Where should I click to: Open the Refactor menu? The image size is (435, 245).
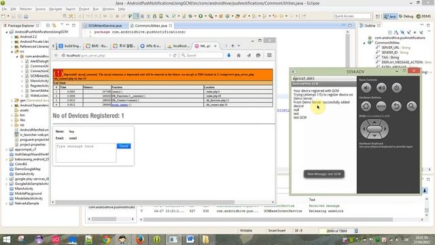pyautogui.click(x=26, y=9)
